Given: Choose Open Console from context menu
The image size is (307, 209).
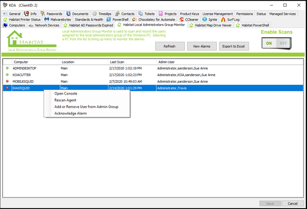Looking at the screenshot, I should 65,94.
